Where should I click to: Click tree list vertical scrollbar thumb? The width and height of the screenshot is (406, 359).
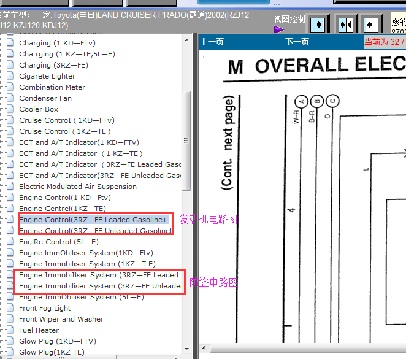[186, 141]
